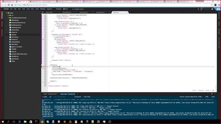Open favicon.ico in file tree

tap(15, 40)
